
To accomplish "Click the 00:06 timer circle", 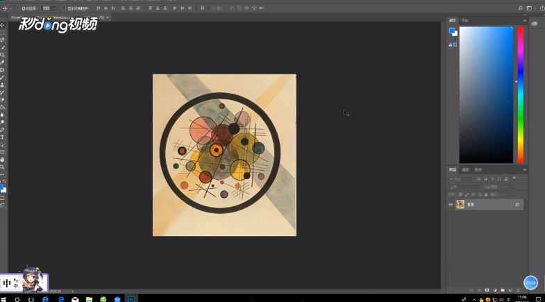I will [530, 283].
